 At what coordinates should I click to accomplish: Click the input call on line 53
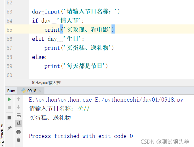[x=52, y=12]
